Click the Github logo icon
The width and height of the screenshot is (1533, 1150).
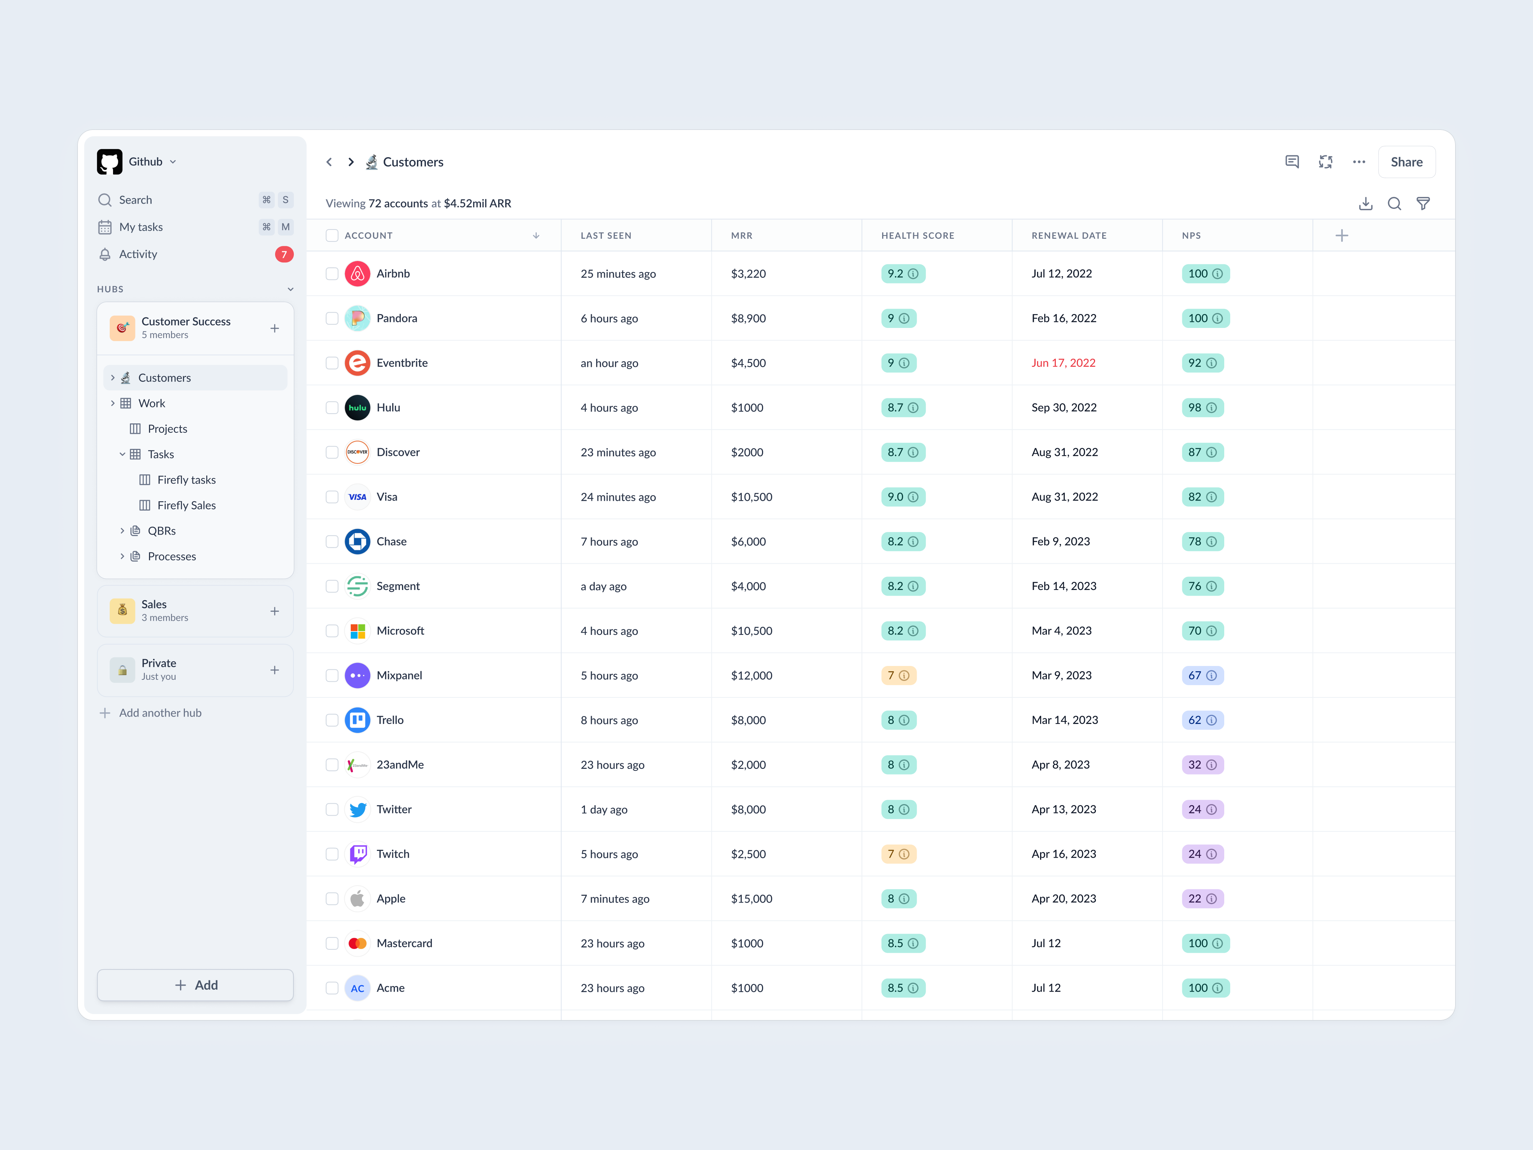point(110,161)
